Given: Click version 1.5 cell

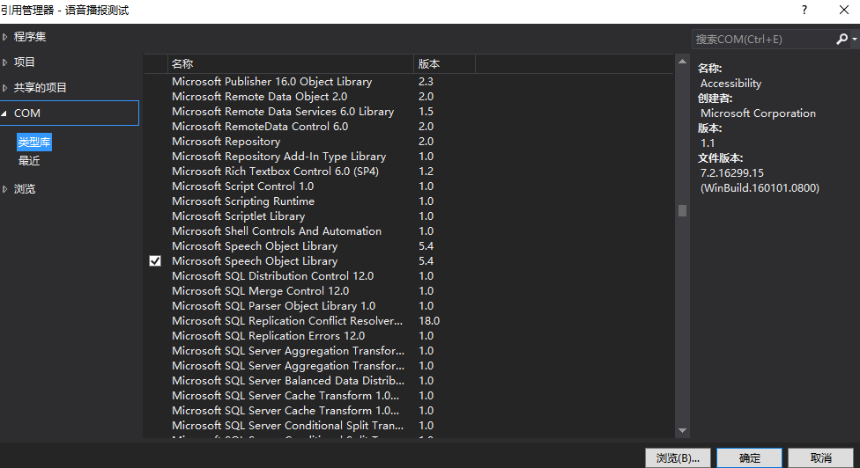Looking at the screenshot, I should [x=426, y=112].
